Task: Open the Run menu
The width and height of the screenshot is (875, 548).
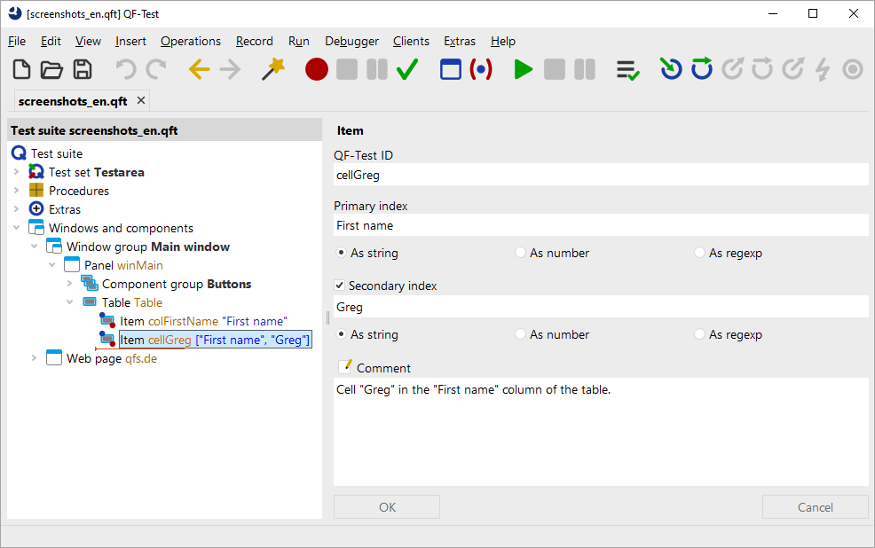Action: coord(298,42)
